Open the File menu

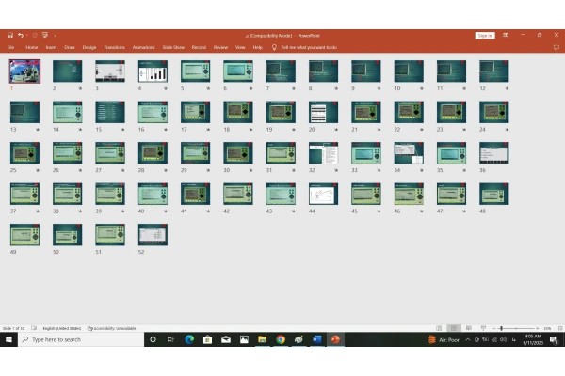[10, 47]
